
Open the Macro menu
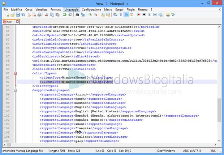(x=108, y=10)
